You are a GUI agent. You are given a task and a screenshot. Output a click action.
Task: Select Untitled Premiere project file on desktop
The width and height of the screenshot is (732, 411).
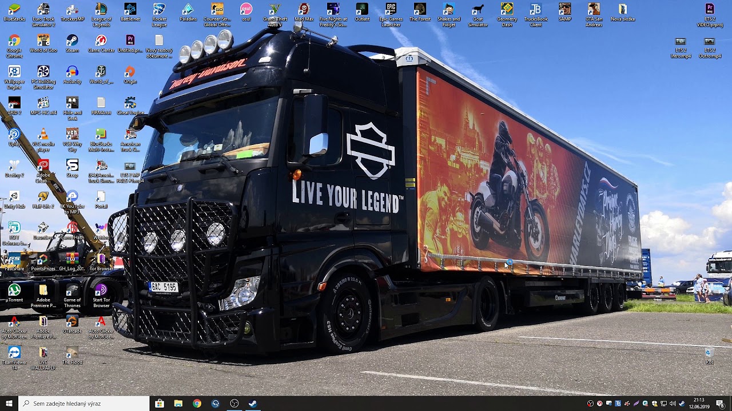click(130, 44)
